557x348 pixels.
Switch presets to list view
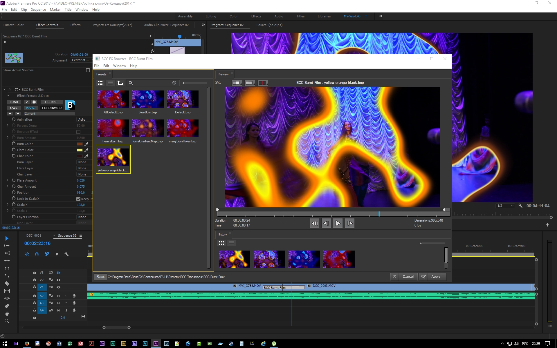point(110,83)
